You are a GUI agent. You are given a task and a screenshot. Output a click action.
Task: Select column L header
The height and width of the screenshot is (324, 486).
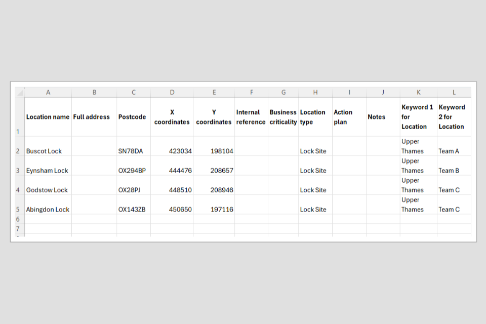point(454,92)
